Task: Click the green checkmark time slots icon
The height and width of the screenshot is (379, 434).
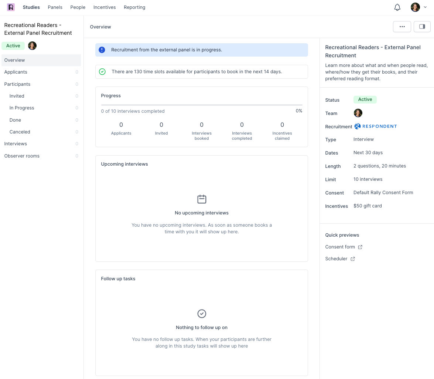Action: [102, 72]
